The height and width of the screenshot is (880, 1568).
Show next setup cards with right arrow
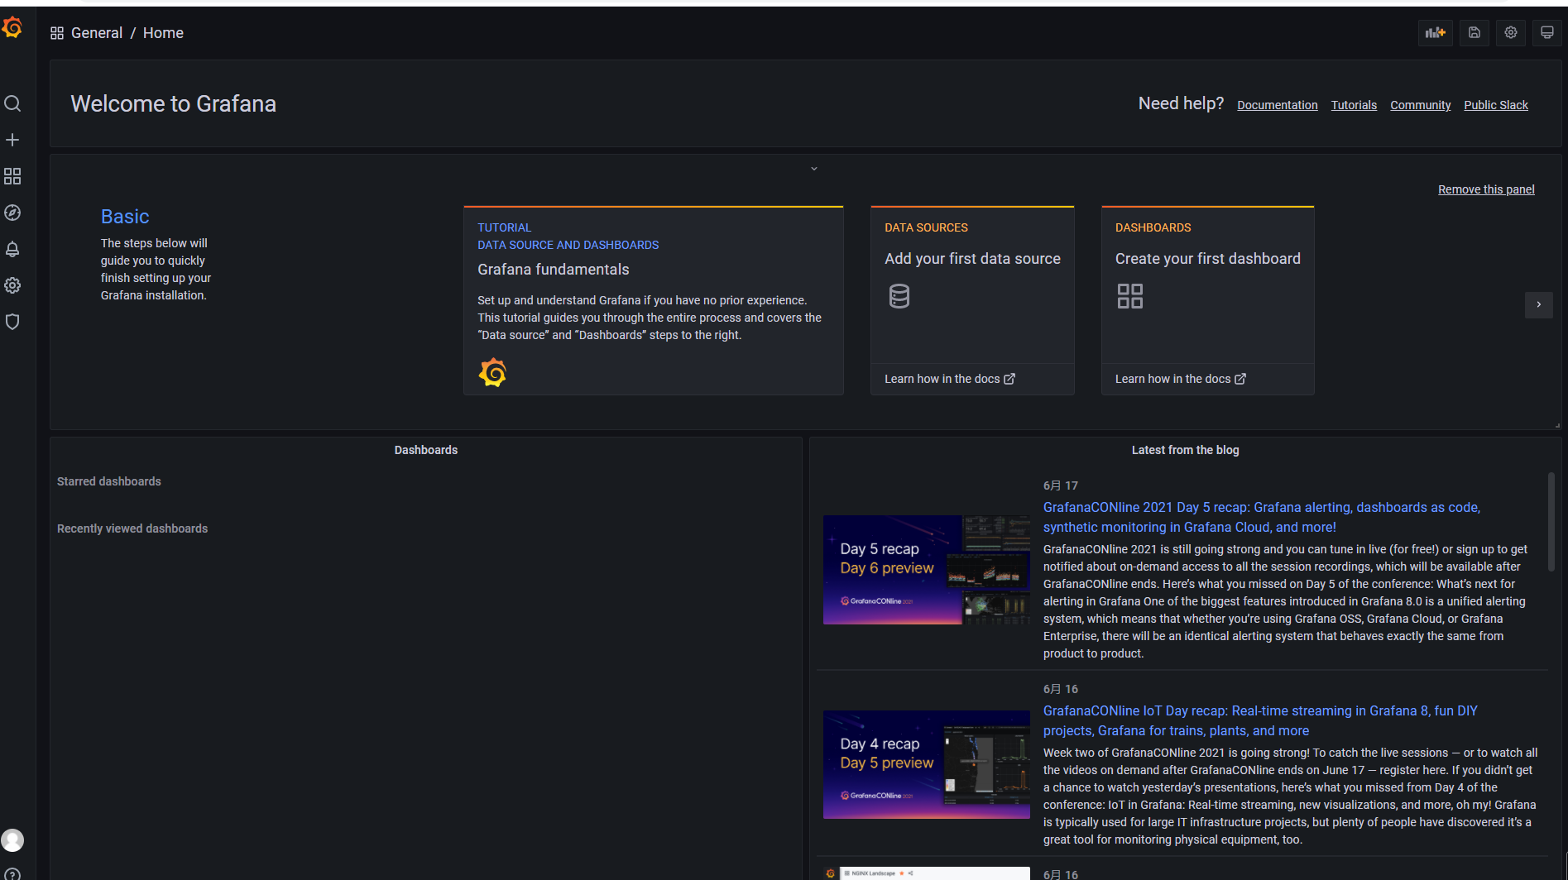(x=1539, y=304)
